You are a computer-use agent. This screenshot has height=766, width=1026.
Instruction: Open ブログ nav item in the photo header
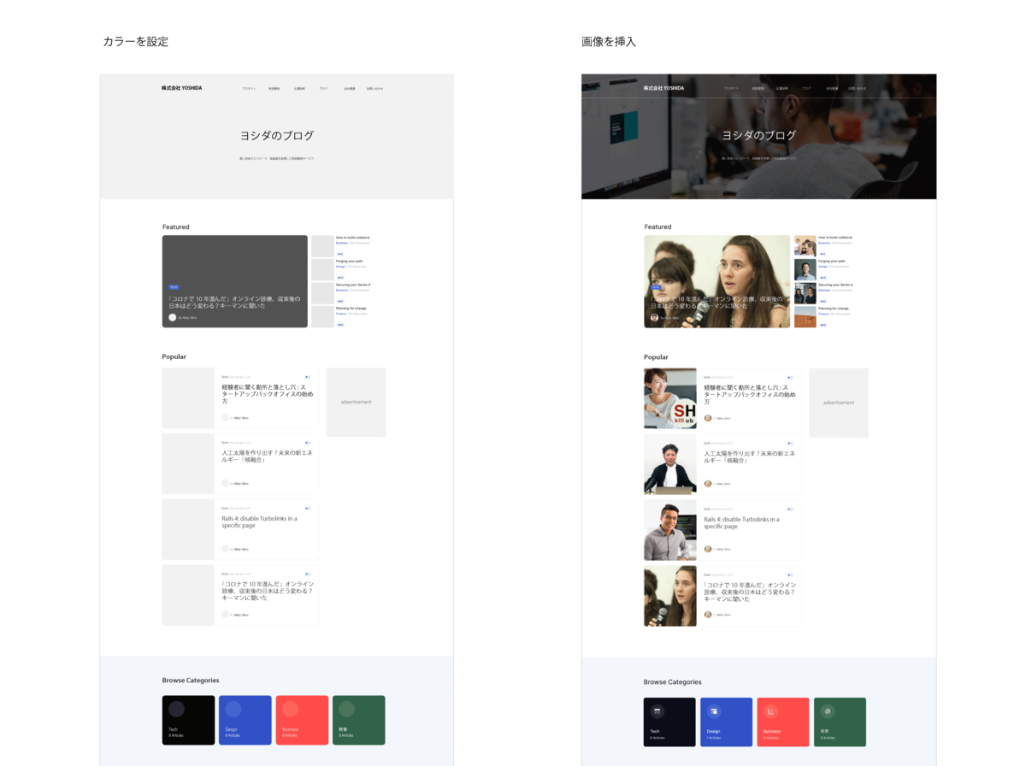tap(806, 88)
